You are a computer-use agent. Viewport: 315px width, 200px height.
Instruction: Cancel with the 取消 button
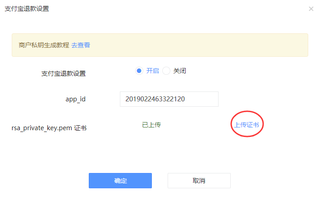[x=199, y=181]
